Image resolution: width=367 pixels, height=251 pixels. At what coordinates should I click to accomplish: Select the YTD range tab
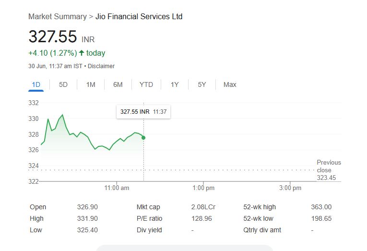click(x=146, y=84)
